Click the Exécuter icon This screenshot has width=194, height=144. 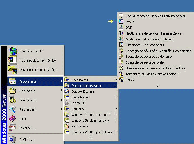coord(12,128)
